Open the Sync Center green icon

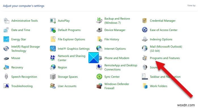coord(99,77)
